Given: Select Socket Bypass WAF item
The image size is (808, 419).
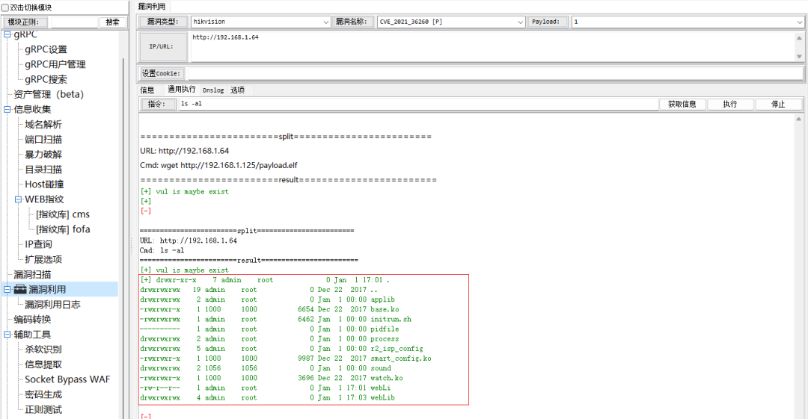Looking at the screenshot, I should click(x=67, y=379).
